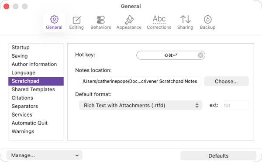Clear the hot key with the x icon
The width and height of the screenshot is (262, 162).
(200, 55)
